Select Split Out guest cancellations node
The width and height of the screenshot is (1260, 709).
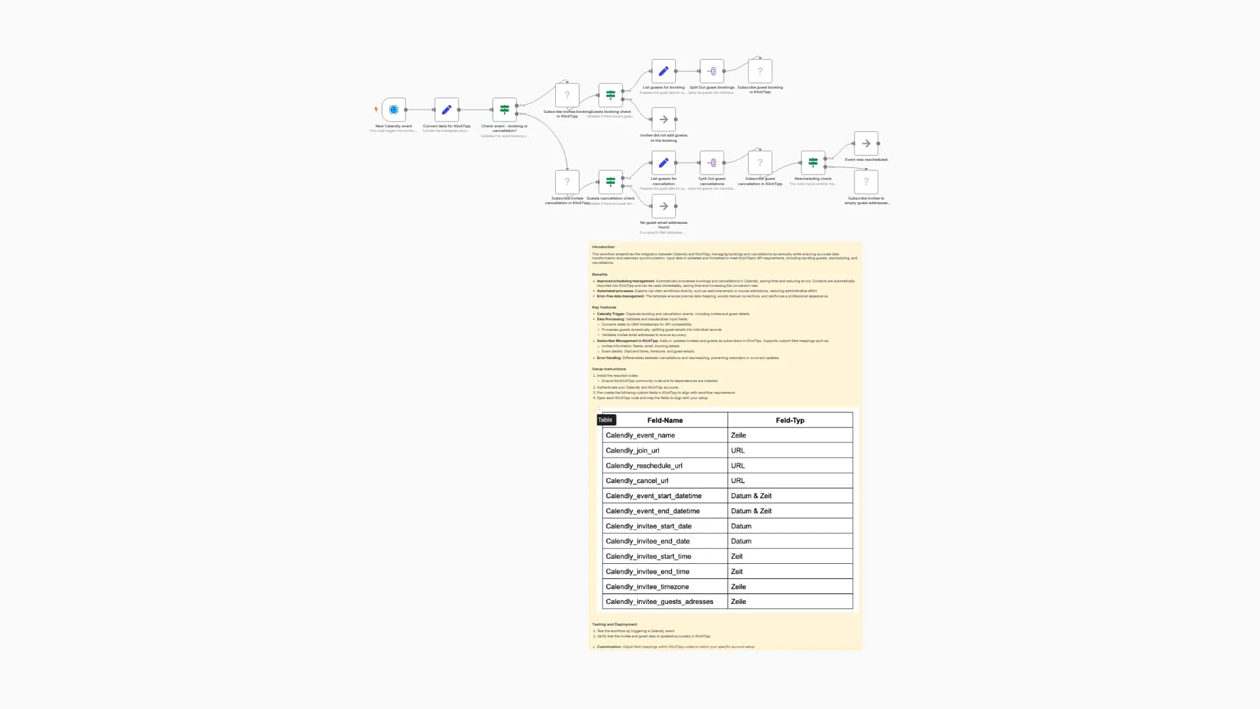[x=712, y=163]
